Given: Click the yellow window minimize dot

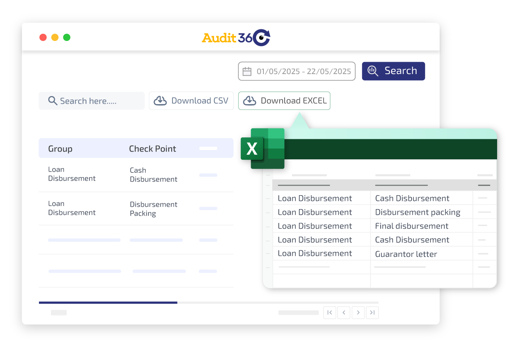Looking at the screenshot, I should pyautogui.click(x=55, y=37).
